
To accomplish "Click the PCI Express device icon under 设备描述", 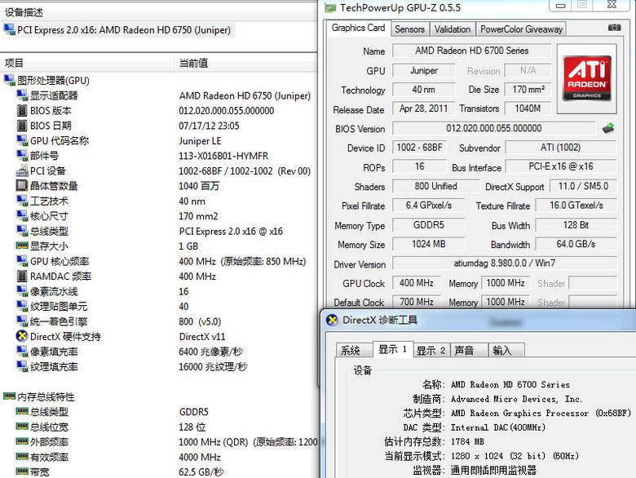I will [9, 29].
